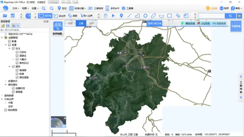Uncheck the 行政名 checkbox

pos(17,52)
